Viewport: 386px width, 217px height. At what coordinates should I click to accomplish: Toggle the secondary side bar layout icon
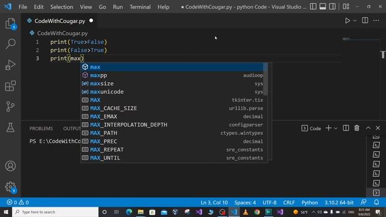332,7
